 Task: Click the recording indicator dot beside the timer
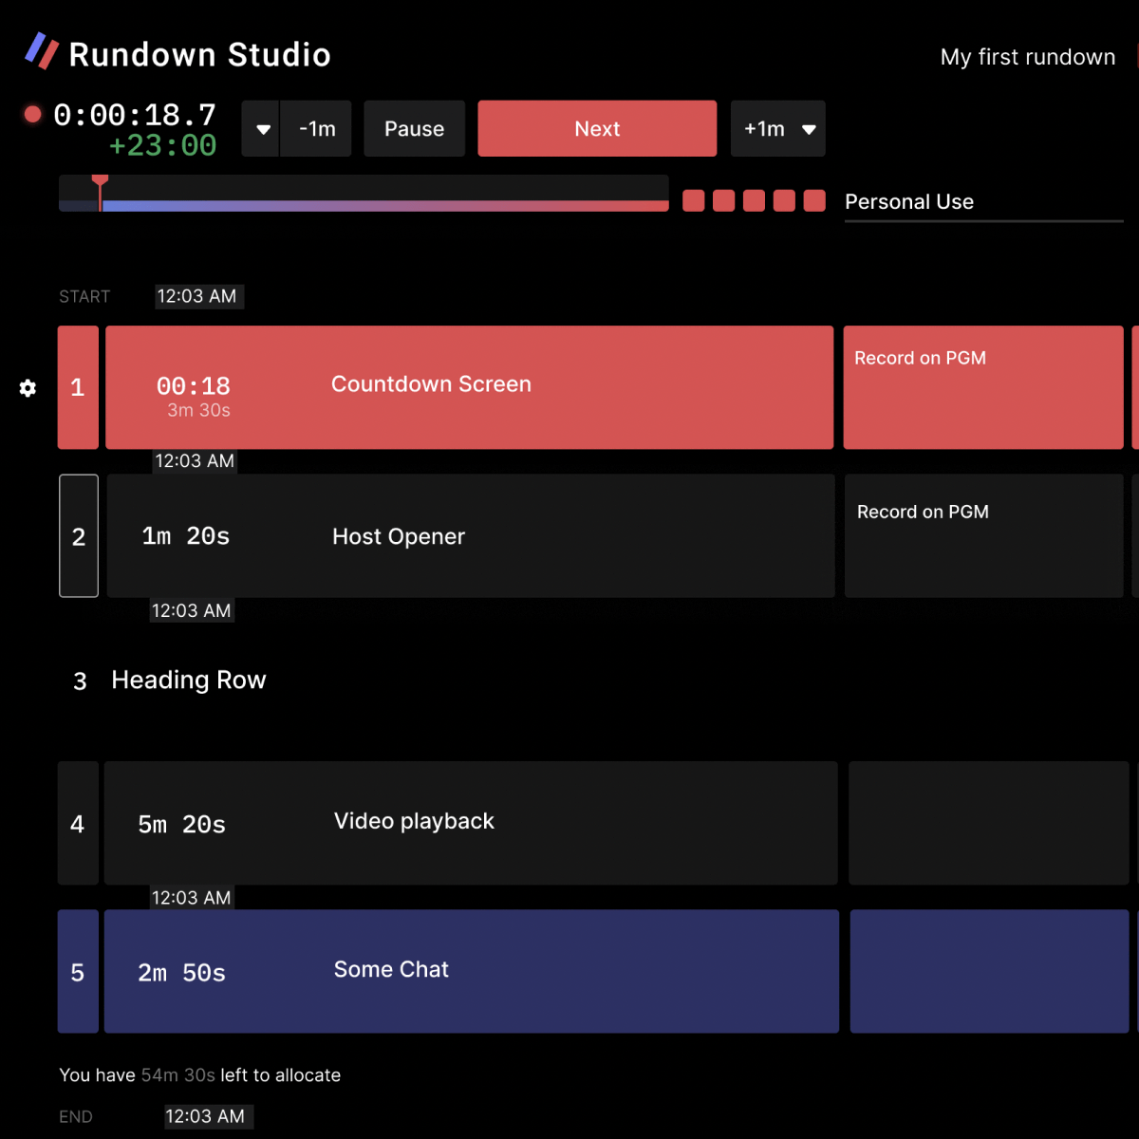click(32, 114)
